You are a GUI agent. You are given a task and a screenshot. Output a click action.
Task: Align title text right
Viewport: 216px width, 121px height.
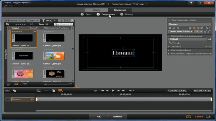click(198, 28)
